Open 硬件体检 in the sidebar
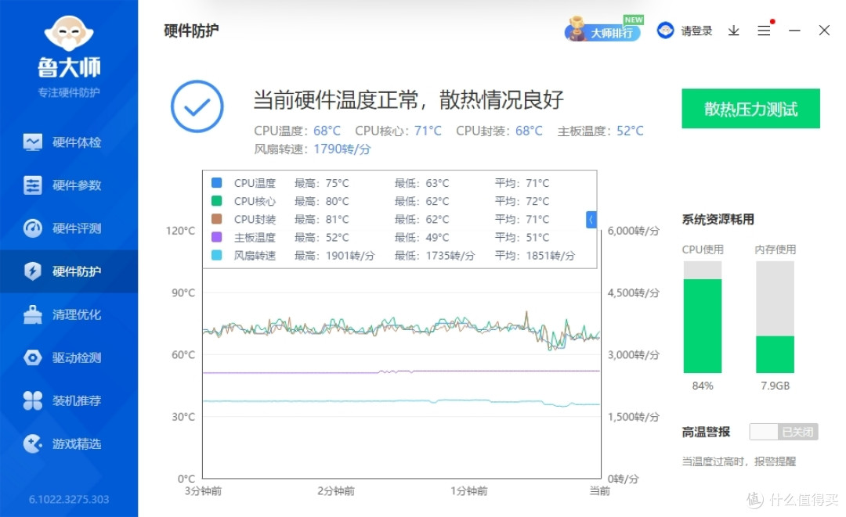The image size is (846, 517). pos(69,142)
